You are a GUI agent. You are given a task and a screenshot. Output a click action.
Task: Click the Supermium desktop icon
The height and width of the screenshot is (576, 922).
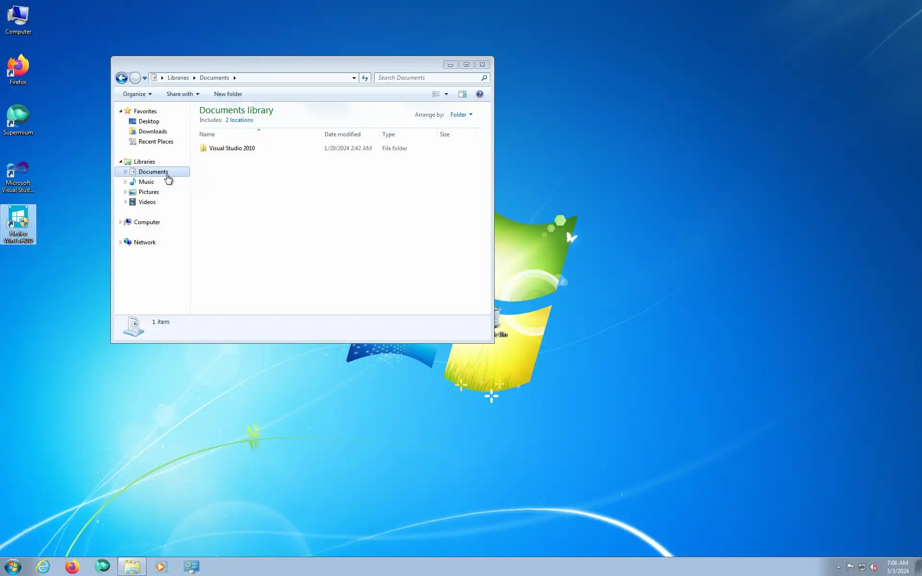(x=18, y=120)
